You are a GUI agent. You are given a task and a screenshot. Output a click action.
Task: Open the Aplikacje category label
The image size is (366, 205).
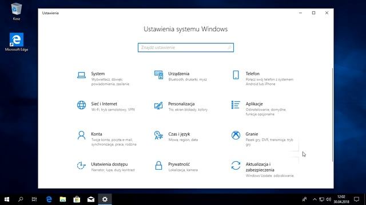click(254, 104)
